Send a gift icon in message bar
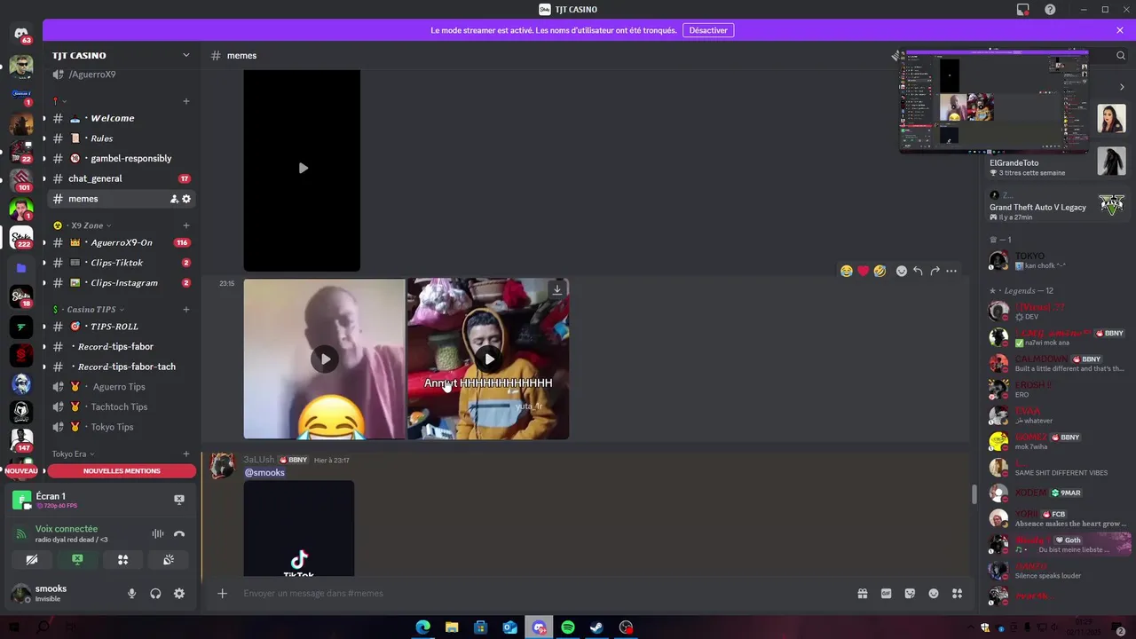The width and height of the screenshot is (1136, 639). [862, 594]
